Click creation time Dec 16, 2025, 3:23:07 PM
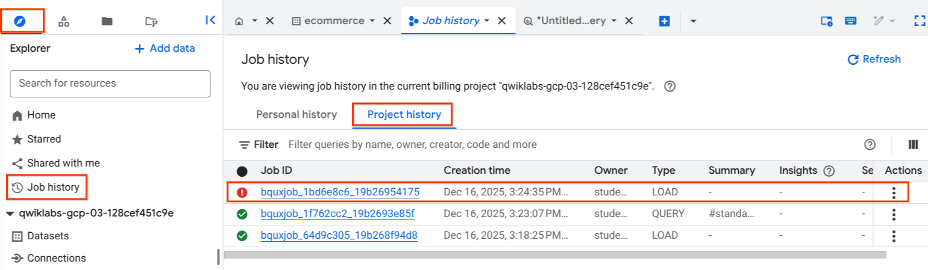This screenshot has height=270, width=928. click(x=506, y=213)
